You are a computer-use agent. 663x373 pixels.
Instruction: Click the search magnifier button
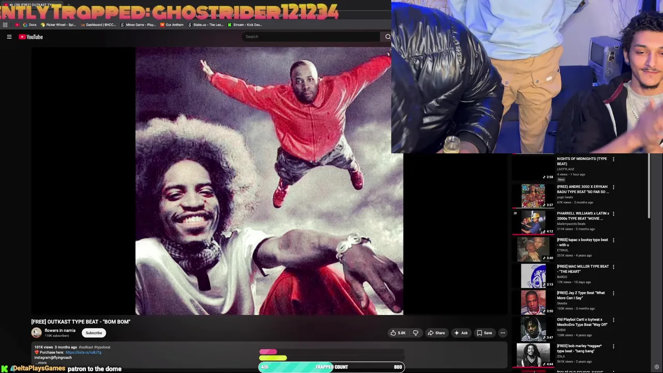(387, 37)
